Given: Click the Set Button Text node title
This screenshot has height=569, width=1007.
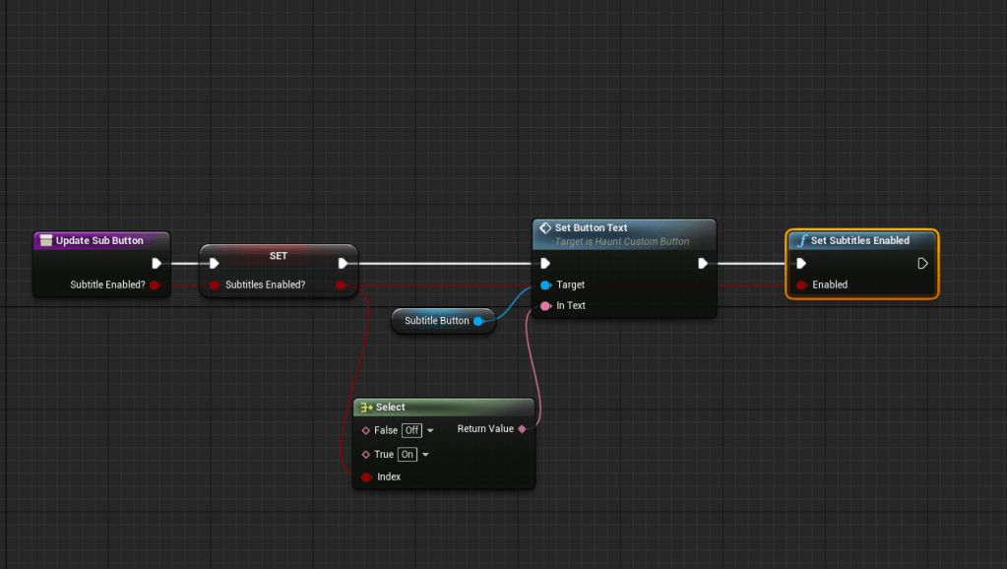Looking at the screenshot, I should (591, 227).
